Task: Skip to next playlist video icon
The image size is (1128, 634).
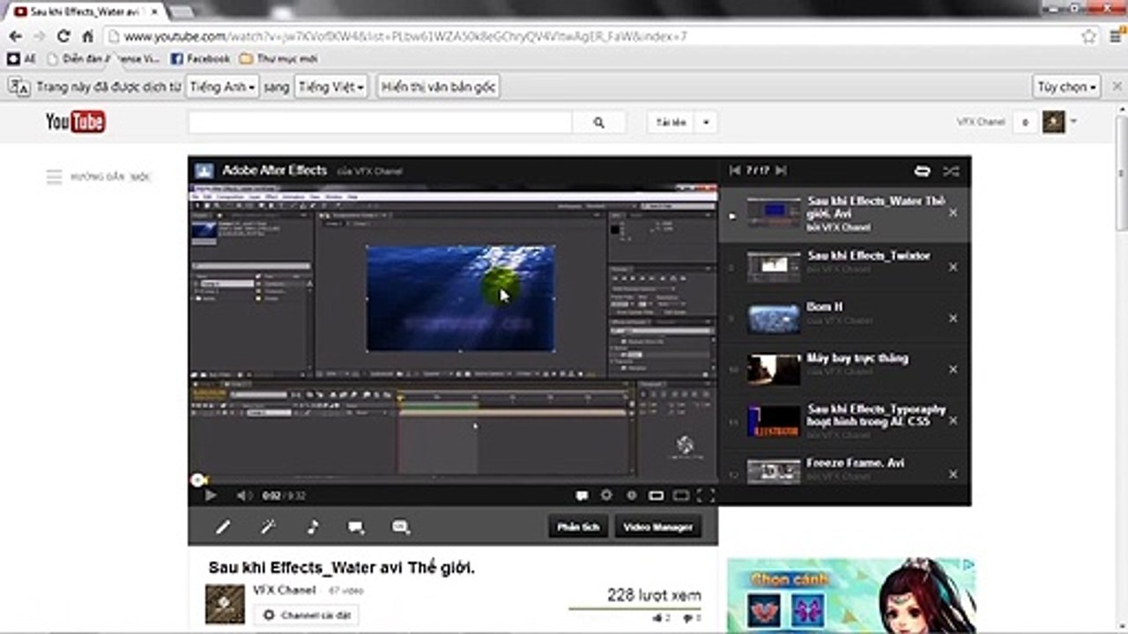Action: pos(781,170)
